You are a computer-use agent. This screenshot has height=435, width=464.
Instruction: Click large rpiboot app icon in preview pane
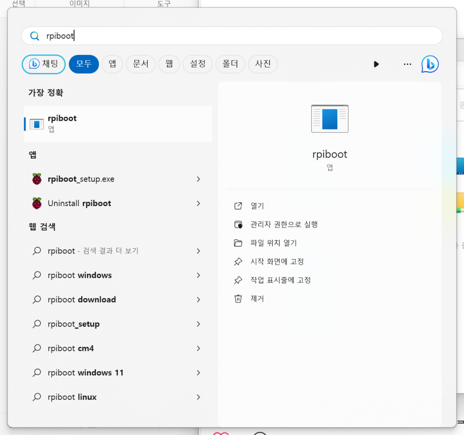click(x=330, y=119)
